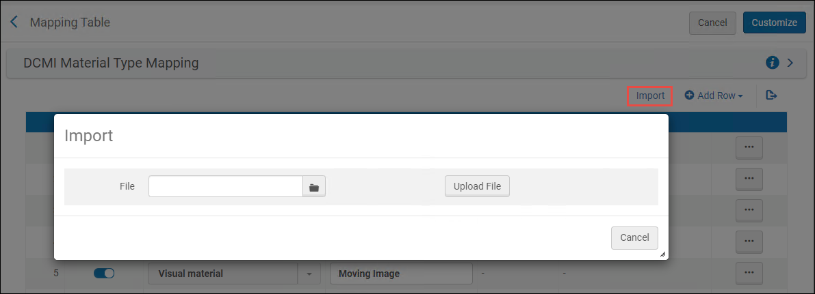Click Cancel in the page header

(x=712, y=23)
